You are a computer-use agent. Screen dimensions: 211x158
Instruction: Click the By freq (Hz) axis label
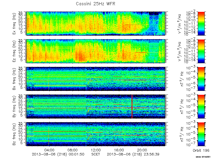click(x=15, y=107)
